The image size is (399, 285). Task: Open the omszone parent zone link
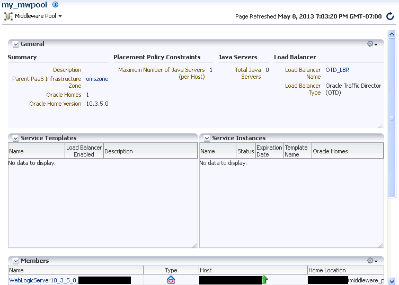tap(97, 79)
